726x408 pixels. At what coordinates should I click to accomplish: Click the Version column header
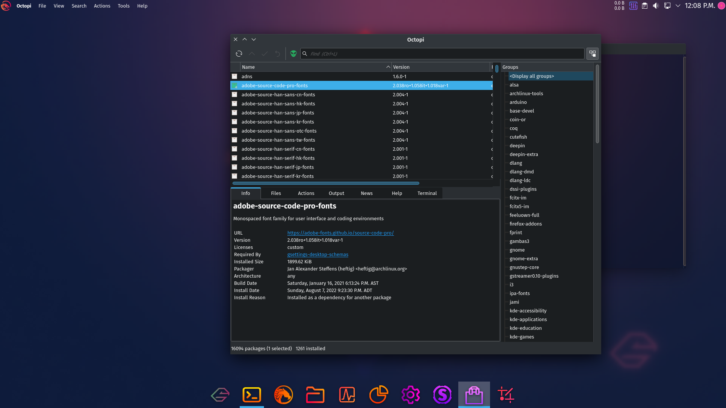tap(441, 67)
